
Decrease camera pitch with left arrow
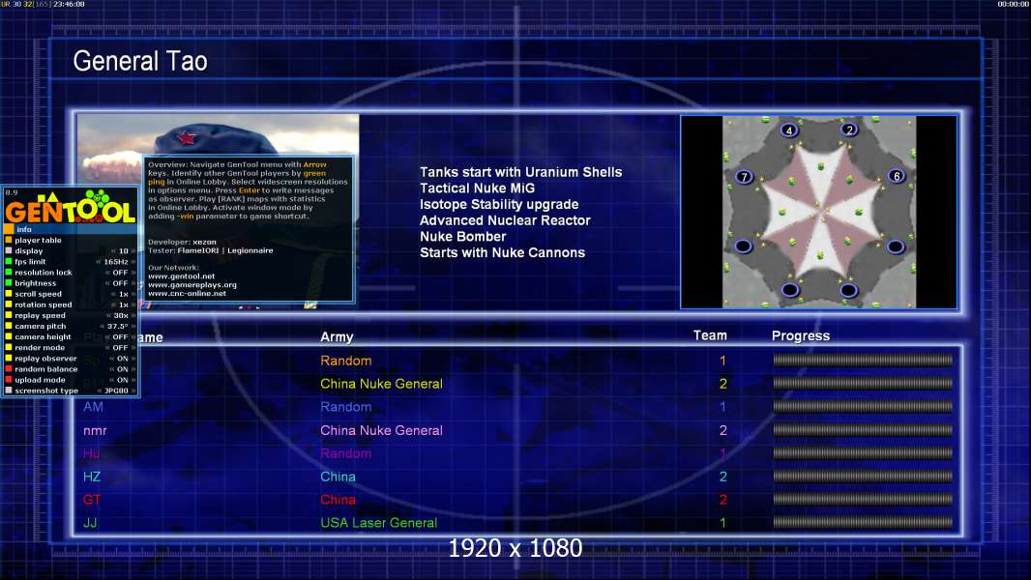102,326
